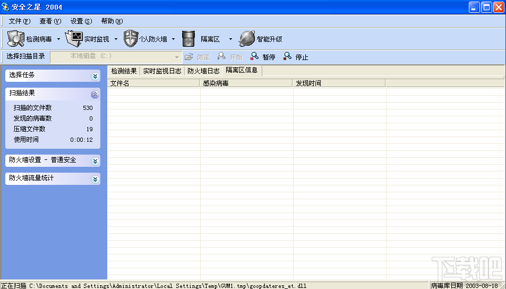The height and width of the screenshot is (289, 506).
Task: Click the 扫描的文件数 label
Action: point(32,108)
